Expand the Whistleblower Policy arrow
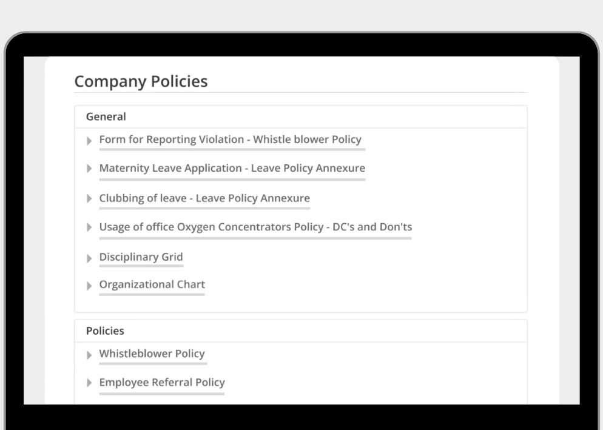Image resolution: width=603 pixels, height=430 pixels. (x=89, y=355)
